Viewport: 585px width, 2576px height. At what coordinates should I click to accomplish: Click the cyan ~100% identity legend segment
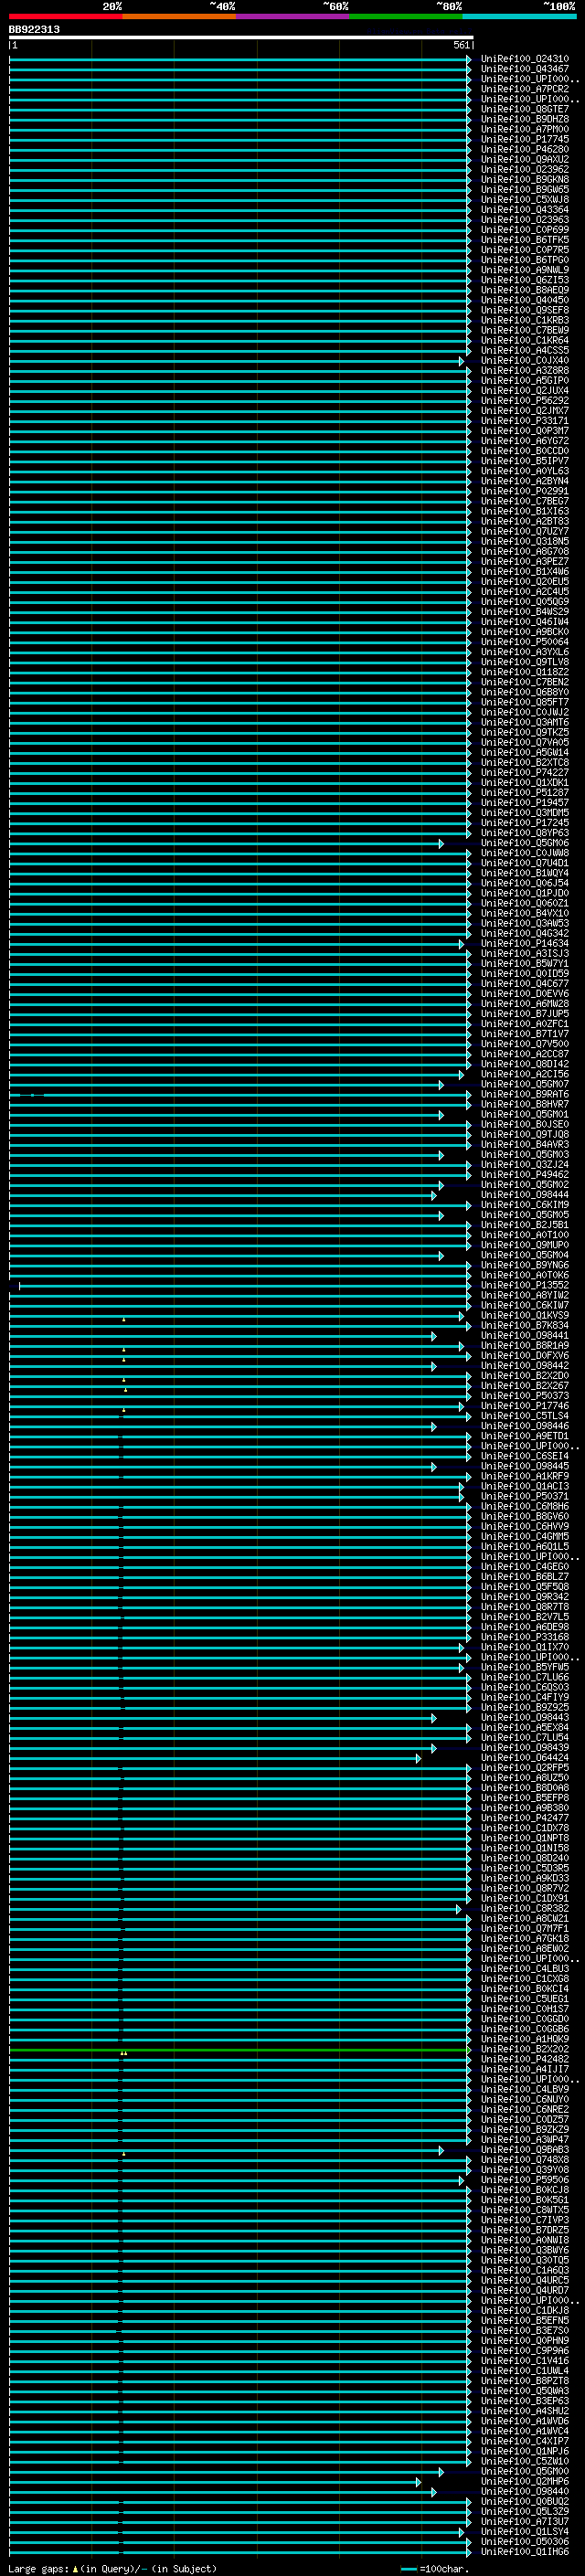click(519, 16)
